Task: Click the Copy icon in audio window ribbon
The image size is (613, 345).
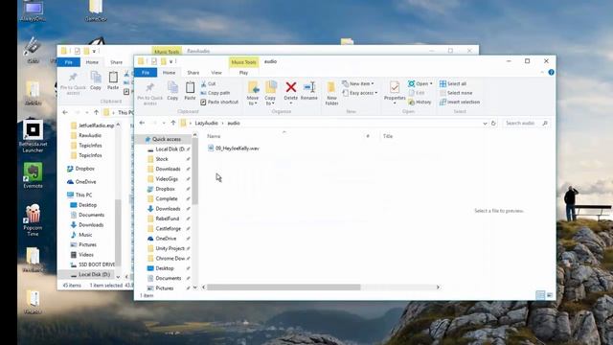Action: click(x=172, y=91)
